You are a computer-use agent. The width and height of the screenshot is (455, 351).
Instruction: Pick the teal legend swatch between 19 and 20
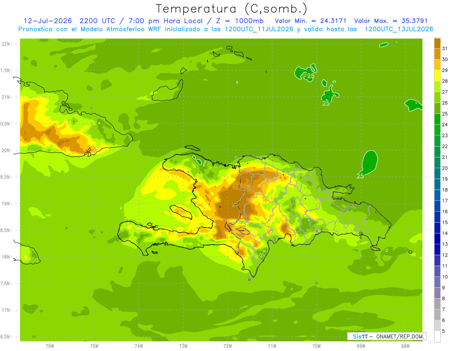pyautogui.click(x=437, y=173)
